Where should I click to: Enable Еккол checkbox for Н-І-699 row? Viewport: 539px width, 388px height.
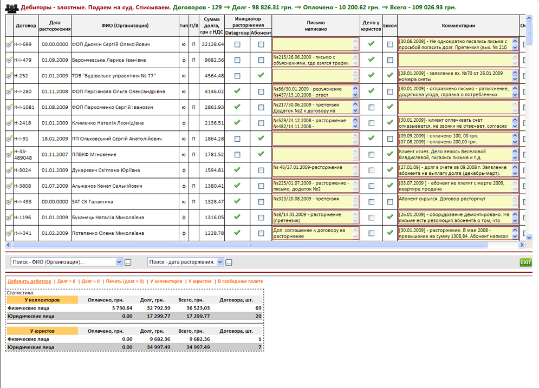[390, 45]
